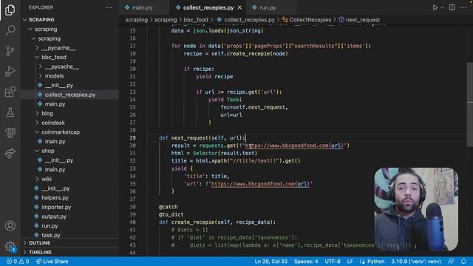Split the editor to the right
This screenshot has height=266, width=473.
(x=452, y=7)
